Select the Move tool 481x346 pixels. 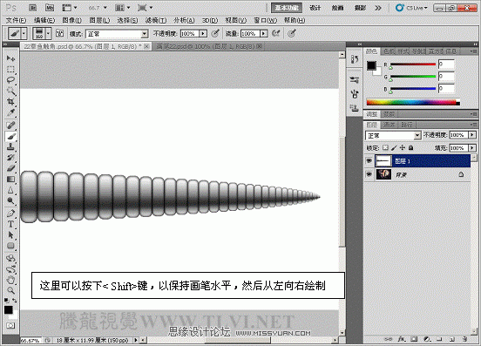(10, 58)
